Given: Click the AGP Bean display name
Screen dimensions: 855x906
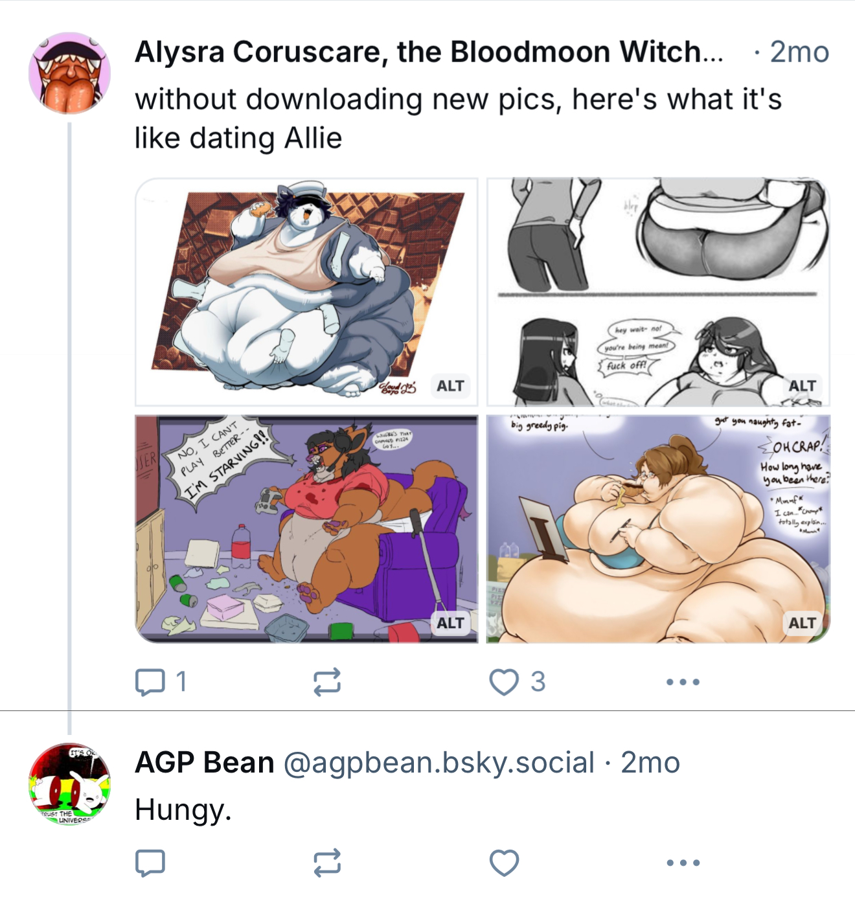Looking at the screenshot, I should (x=205, y=762).
